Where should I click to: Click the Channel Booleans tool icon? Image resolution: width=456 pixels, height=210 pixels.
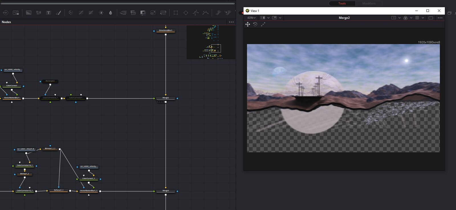pyautogui.click(x=133, y=13)
